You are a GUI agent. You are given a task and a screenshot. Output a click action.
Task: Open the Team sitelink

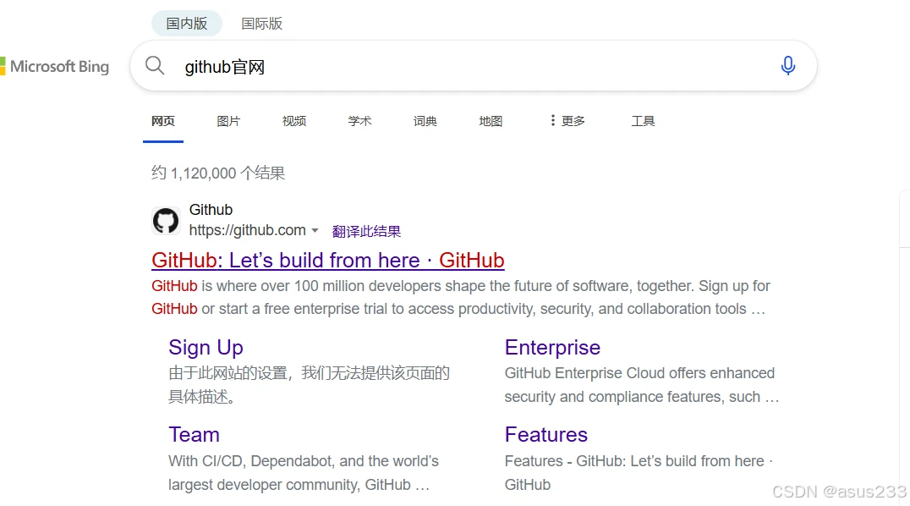[x=194, y=435]
